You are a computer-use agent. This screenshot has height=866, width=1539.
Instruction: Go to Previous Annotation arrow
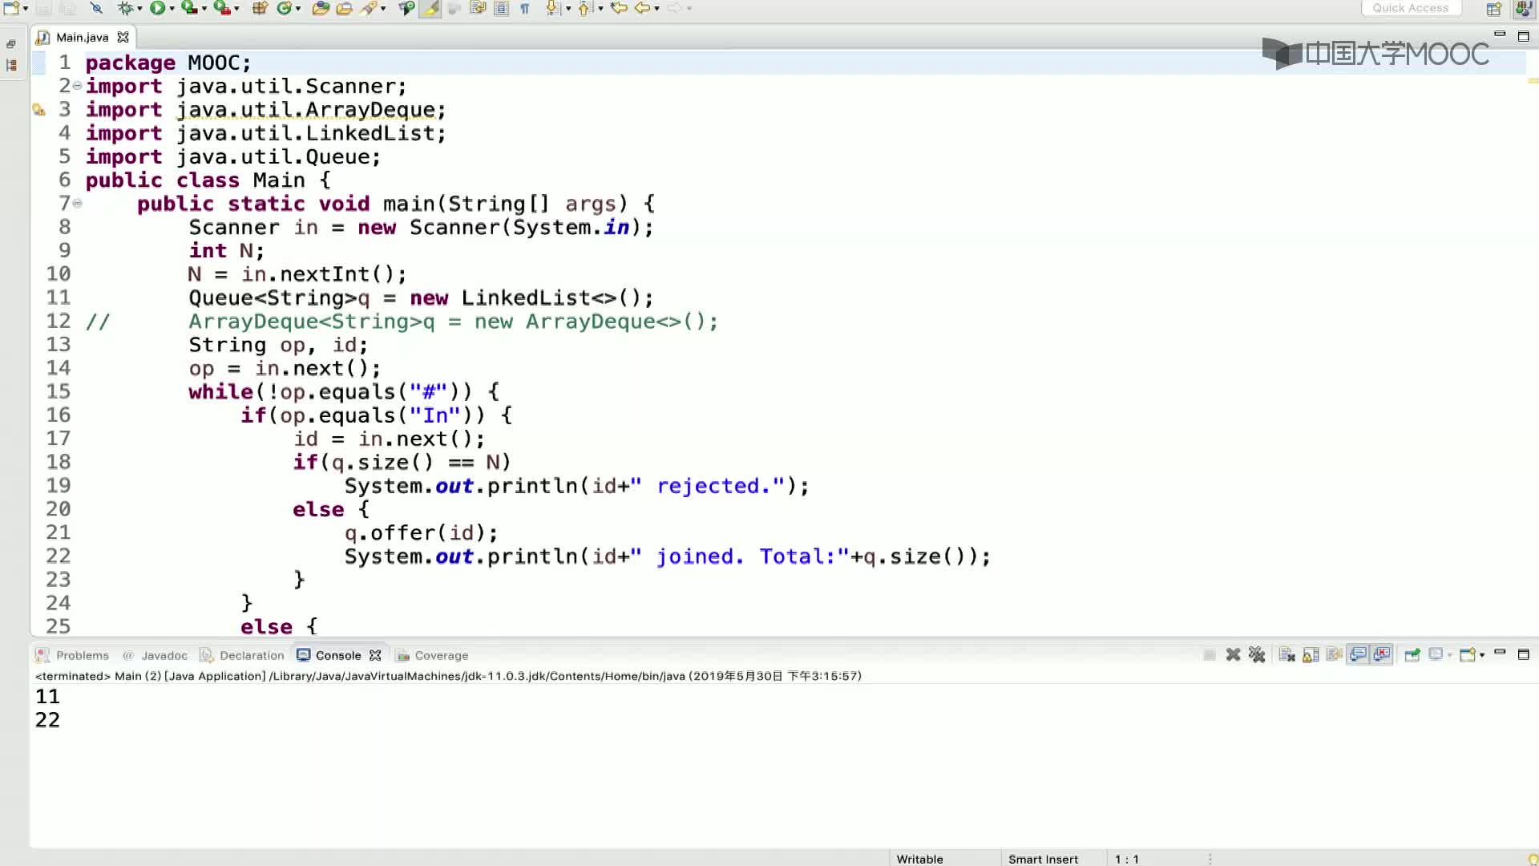[x=584, y=8]
